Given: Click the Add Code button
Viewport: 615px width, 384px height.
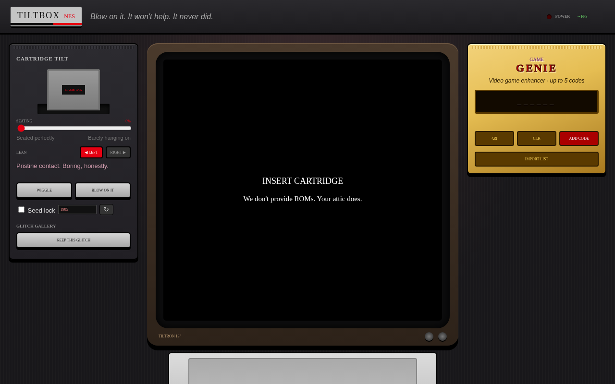Looking at the screenshot, I should coord(579,138).
